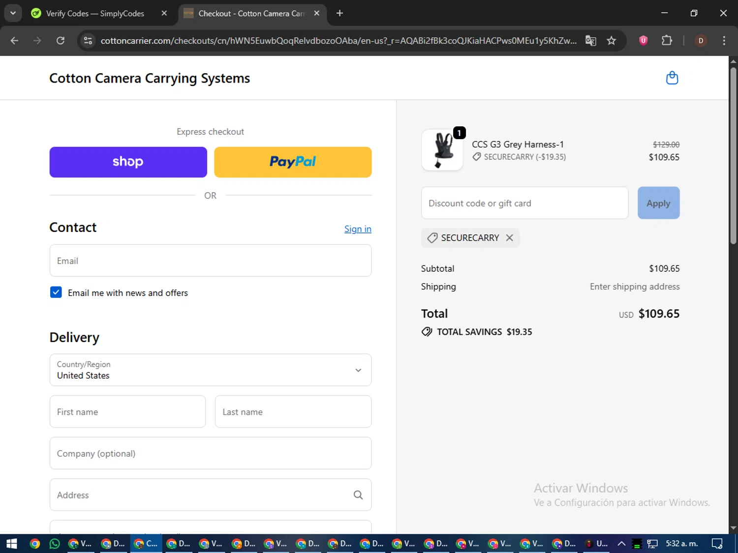The image size is (738, 553).
Task: Click the Subtotal label
Action: [x=437, y=268]
